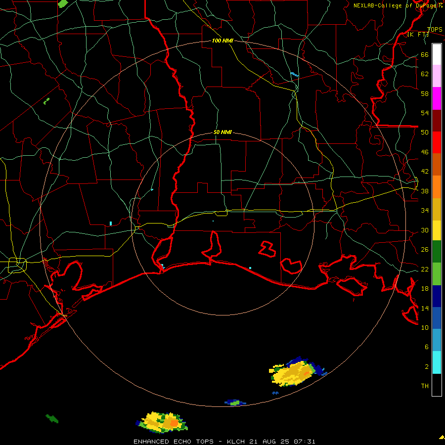
Task: Click the white 66 kft legend swatch
Action: click(437, 54)
